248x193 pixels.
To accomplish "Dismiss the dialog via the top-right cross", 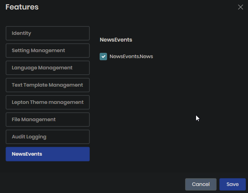I will tap(241, 7).
